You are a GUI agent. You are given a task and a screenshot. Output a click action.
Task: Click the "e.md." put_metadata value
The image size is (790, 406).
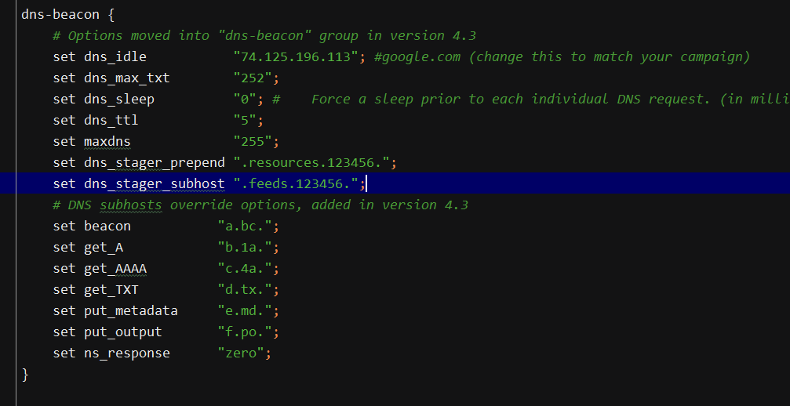pyautogui.click(x=245, y=310)
